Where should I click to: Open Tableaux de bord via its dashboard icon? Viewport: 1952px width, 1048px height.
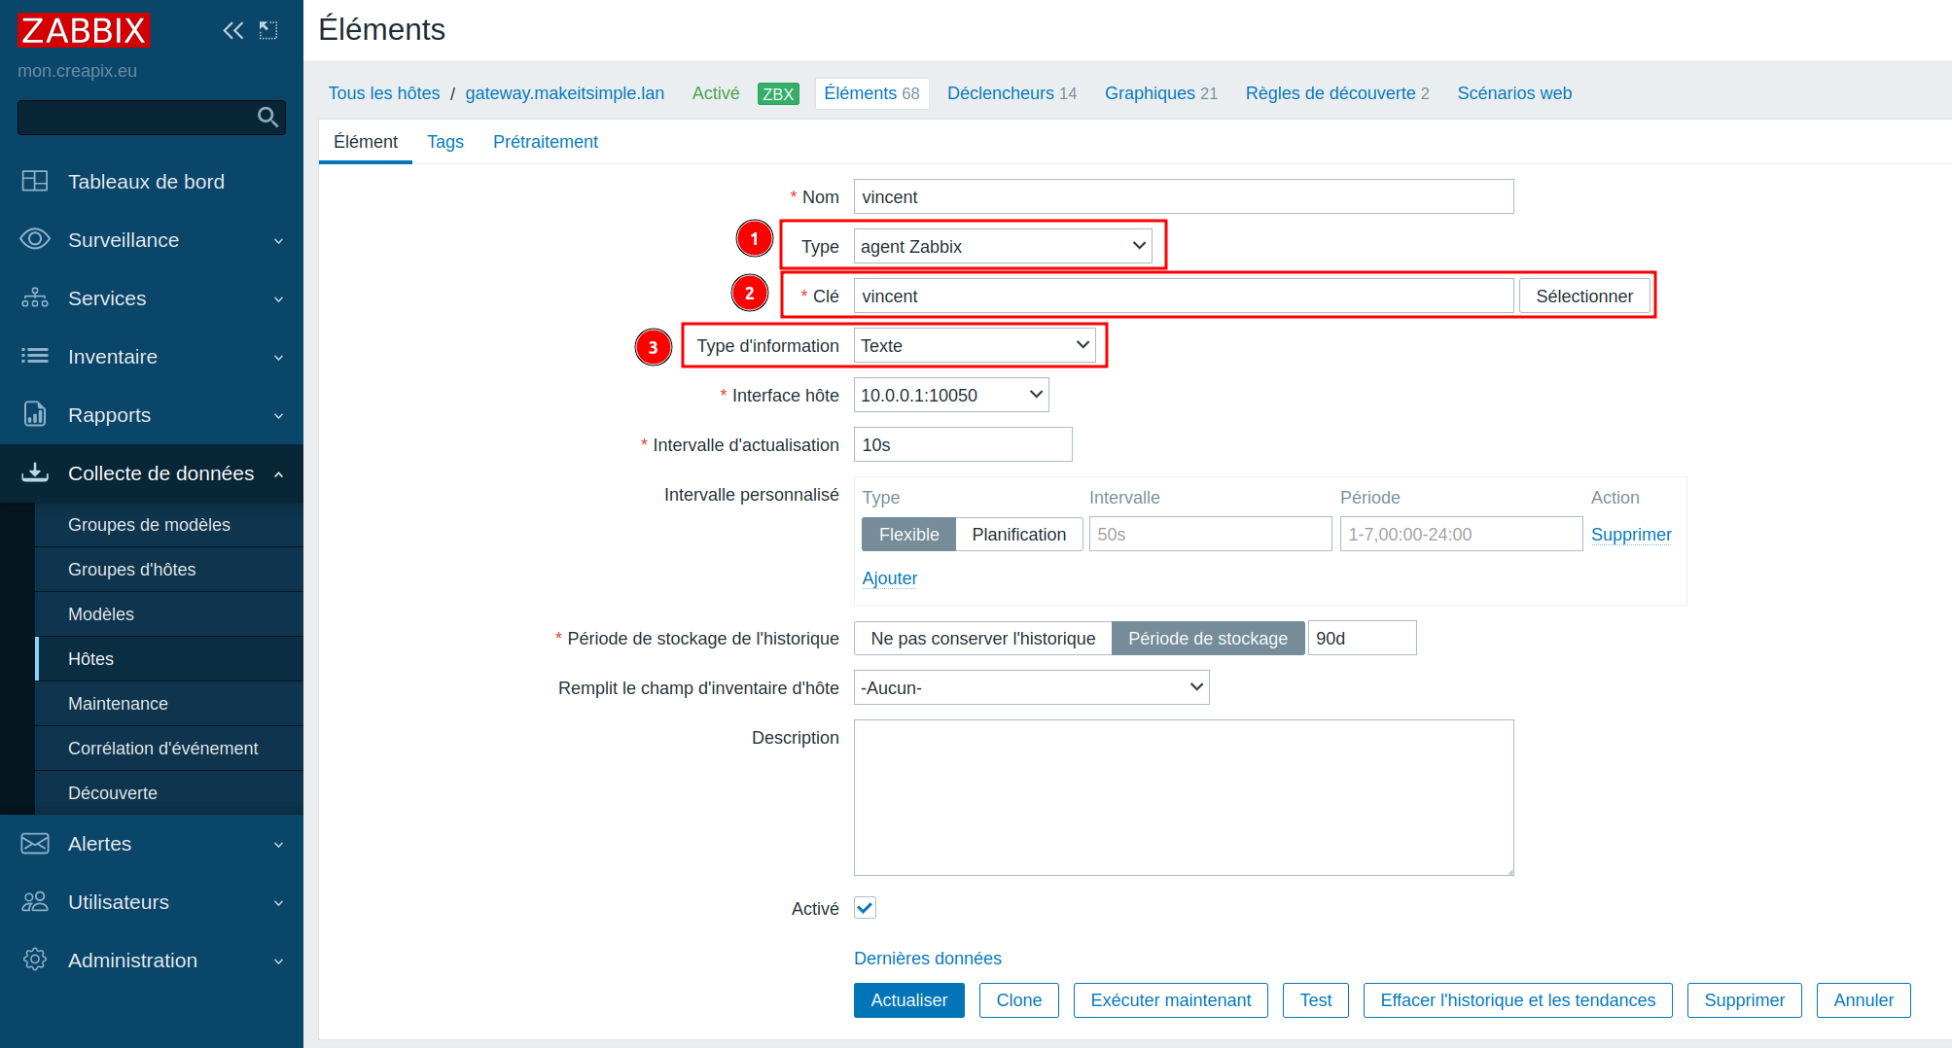(x=35, y=181)
